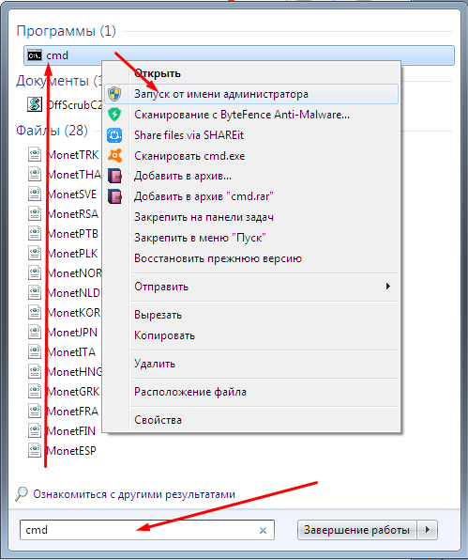Screen dimensions: 468x560
Task: Click the WinRAR icon beside cmd.rar entry
Action: [x=114, y=196]
